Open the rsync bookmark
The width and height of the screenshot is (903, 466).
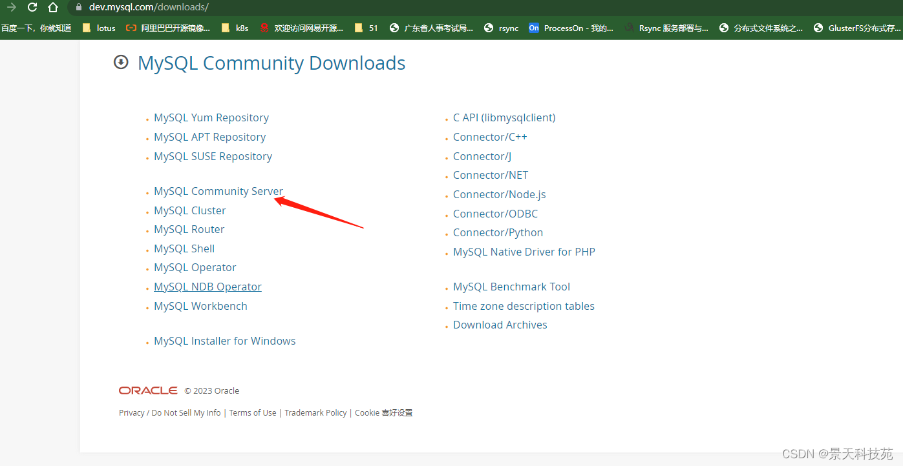[x=501, y=28]
